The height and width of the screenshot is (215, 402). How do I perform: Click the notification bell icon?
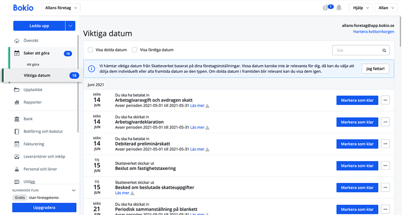(339, 8)
